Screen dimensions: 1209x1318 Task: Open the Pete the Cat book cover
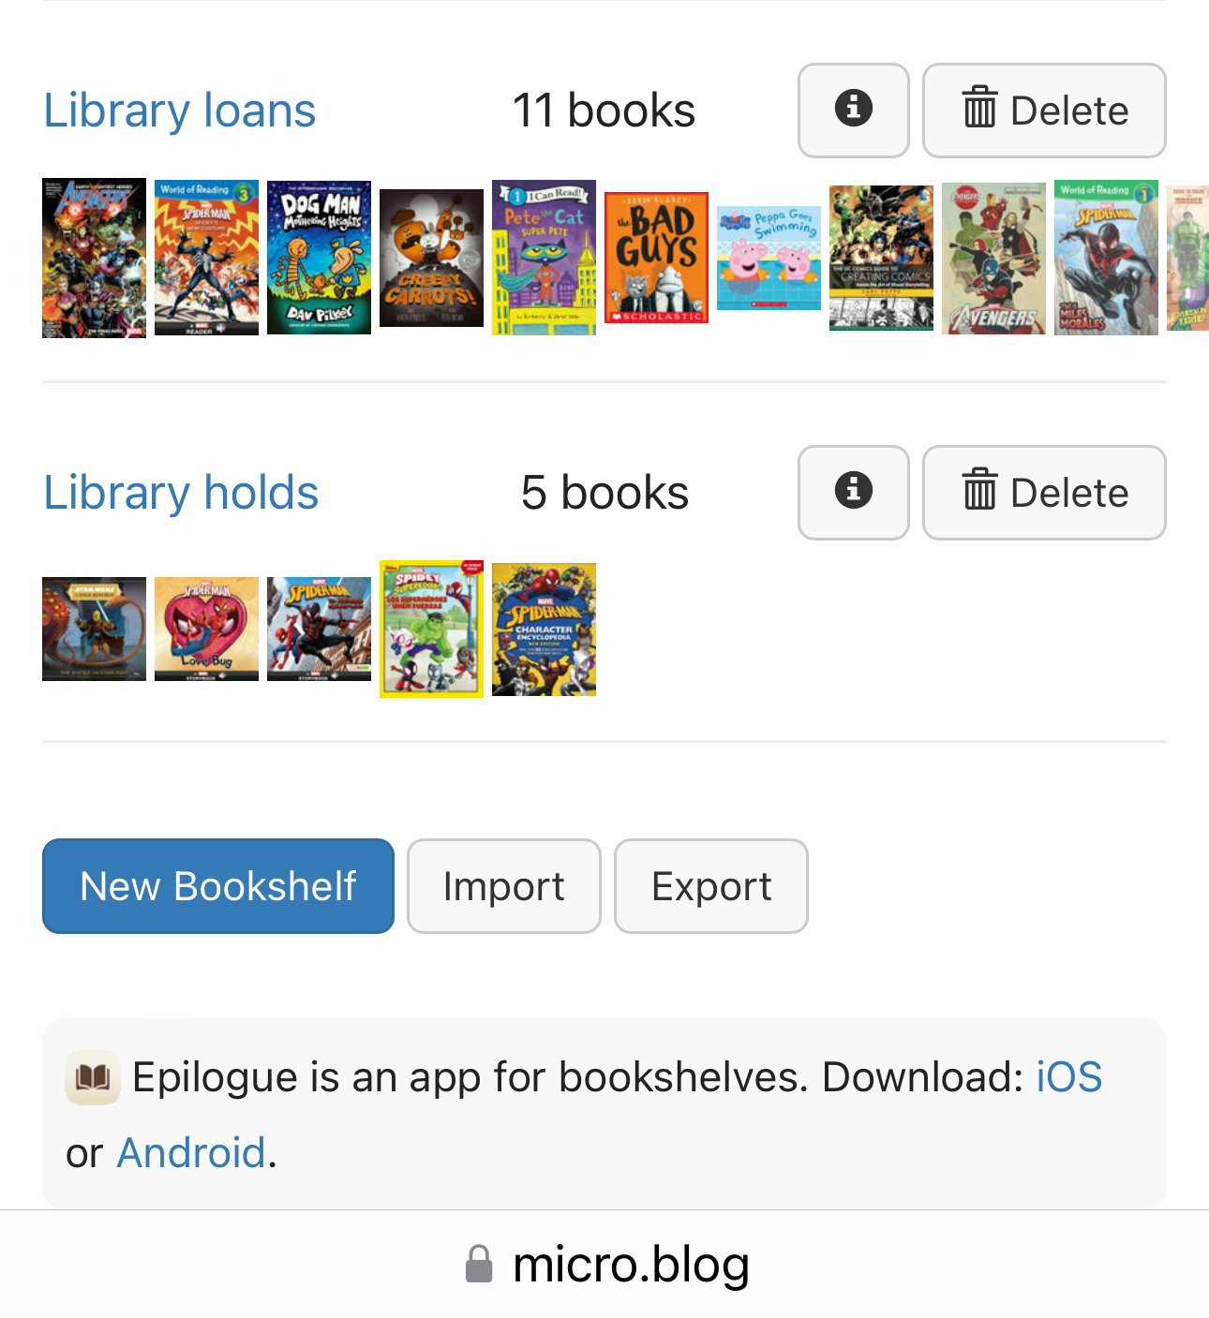coord(544,258)
